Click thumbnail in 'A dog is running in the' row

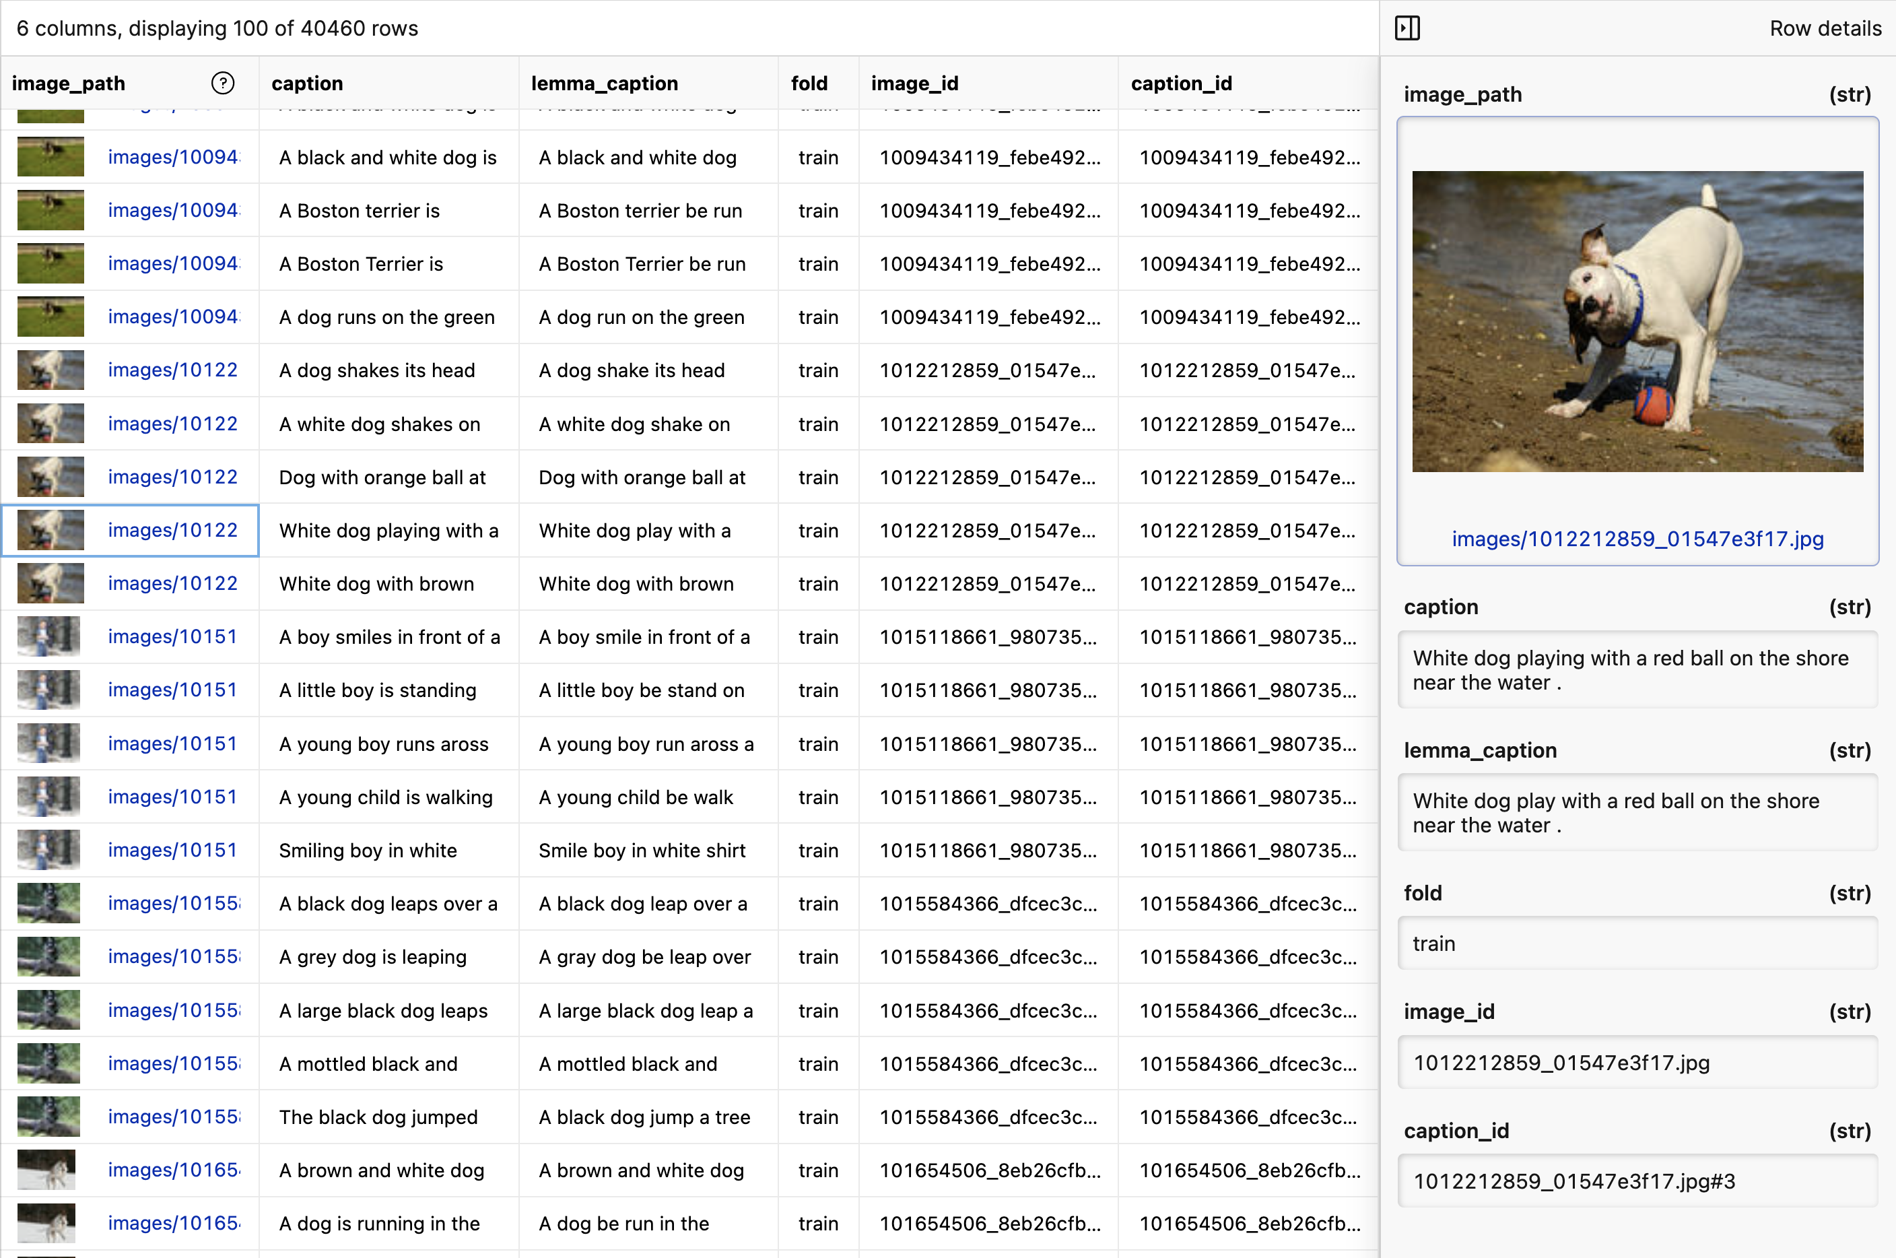[46, 1223]
